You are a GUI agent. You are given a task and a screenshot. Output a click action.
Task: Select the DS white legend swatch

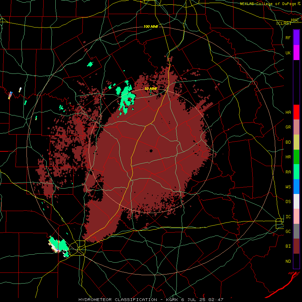point(296,201)
